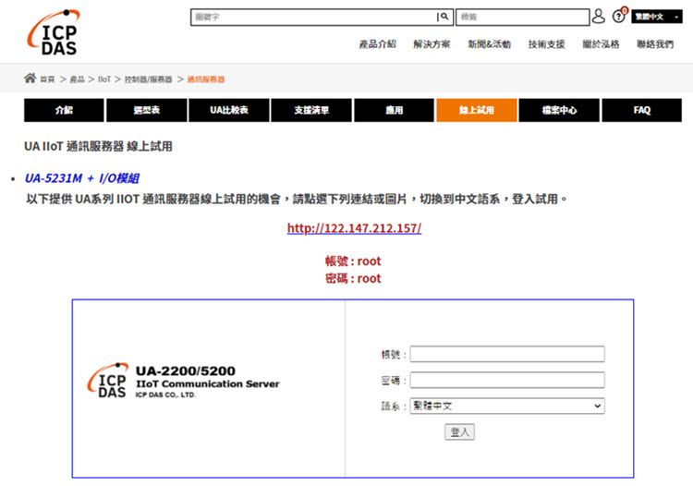This screenshot has width=693, height=486.
Task: Switch to the 支援清單 tab
Action: tap(311, 110)
